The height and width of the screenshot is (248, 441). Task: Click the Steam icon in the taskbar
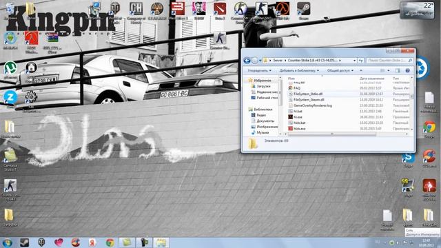(x=25, y=242)
